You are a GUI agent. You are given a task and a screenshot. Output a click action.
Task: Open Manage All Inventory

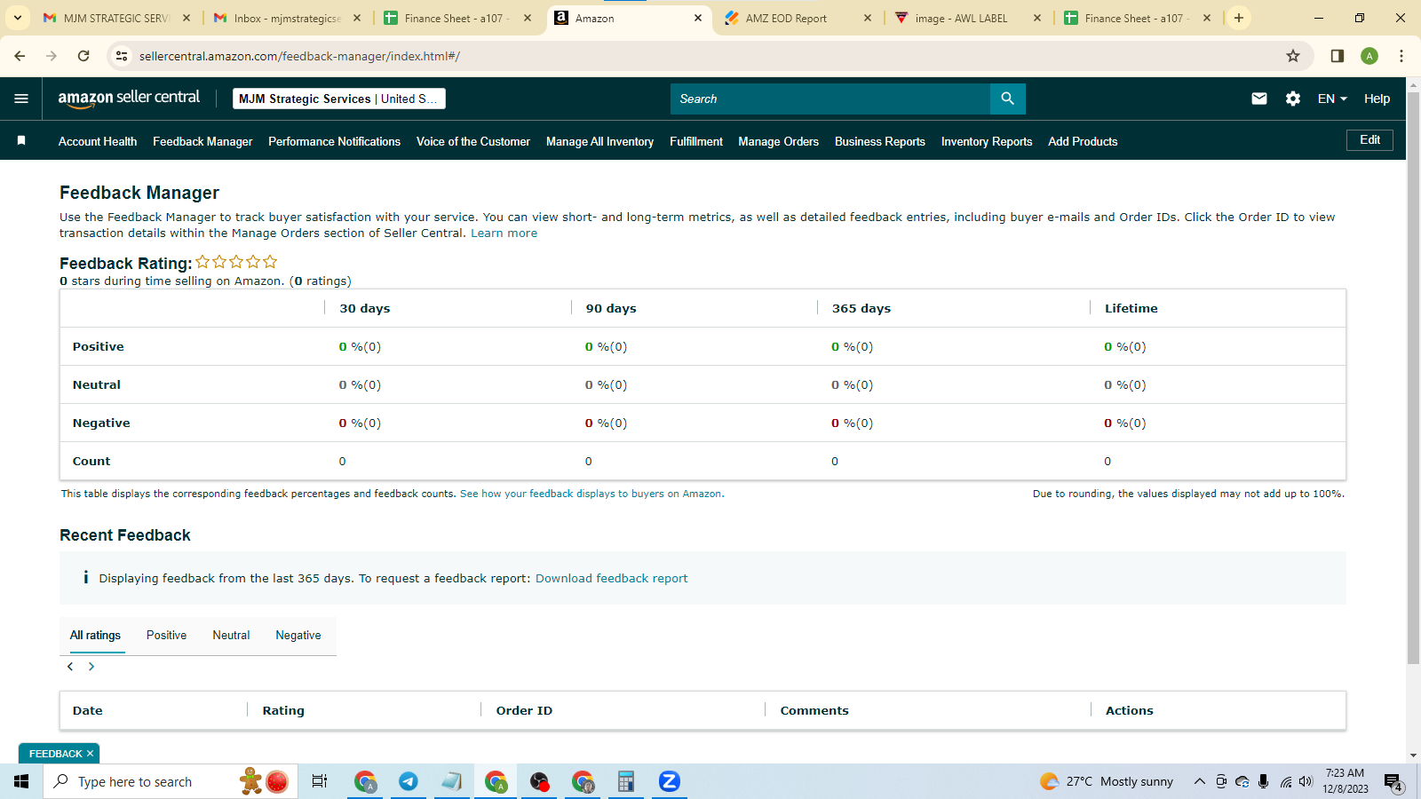[599, 141]
